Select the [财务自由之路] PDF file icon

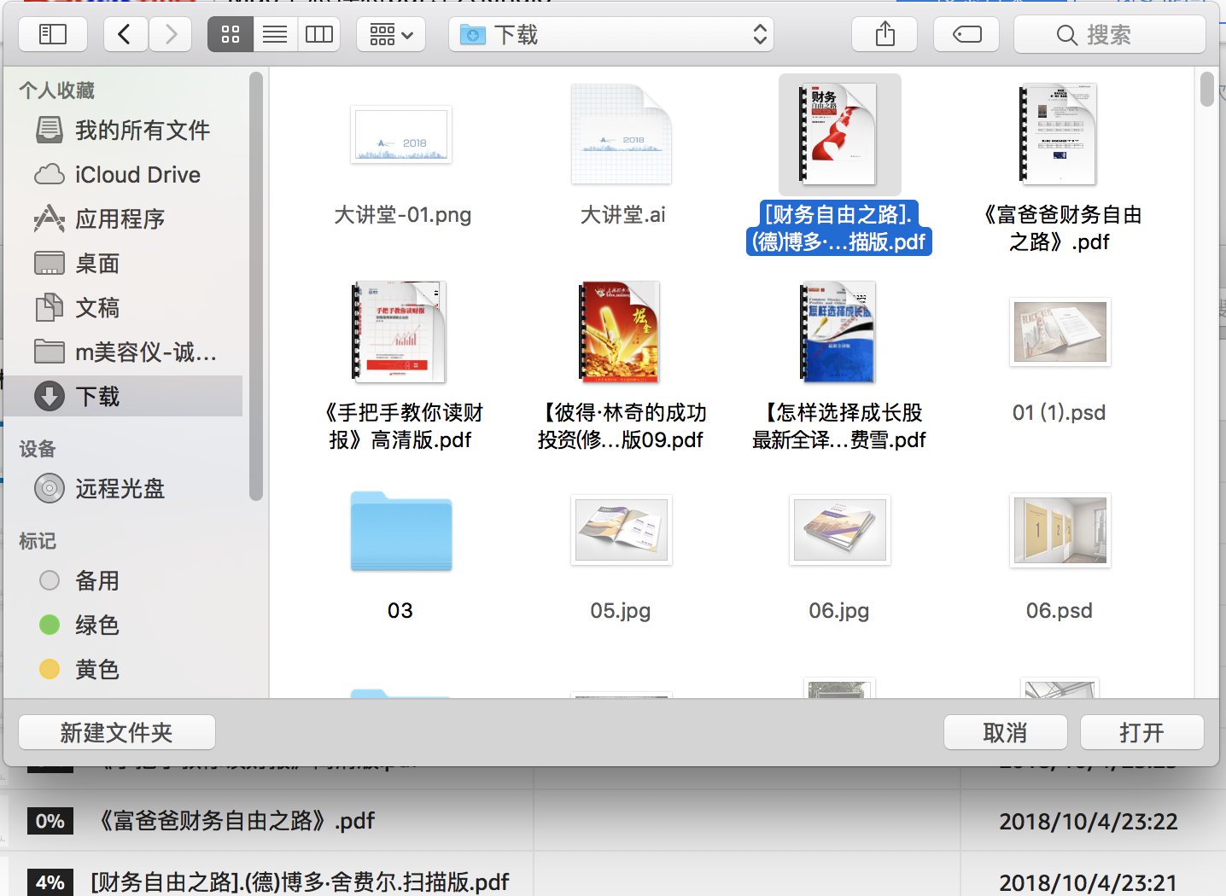(x=839, y=134)
